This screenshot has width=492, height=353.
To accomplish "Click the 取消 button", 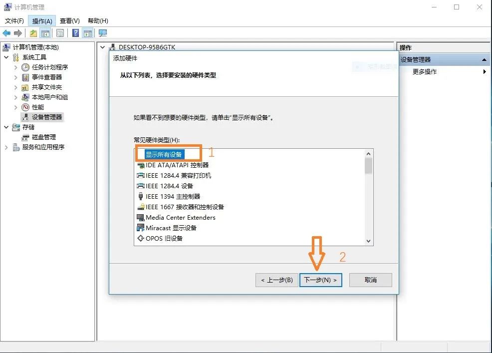I will click(371, 280).
